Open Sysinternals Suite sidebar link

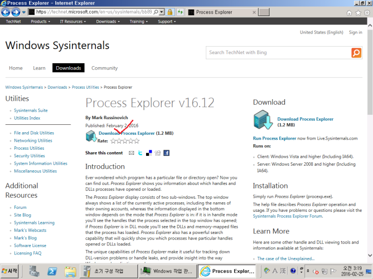point(31,110)
